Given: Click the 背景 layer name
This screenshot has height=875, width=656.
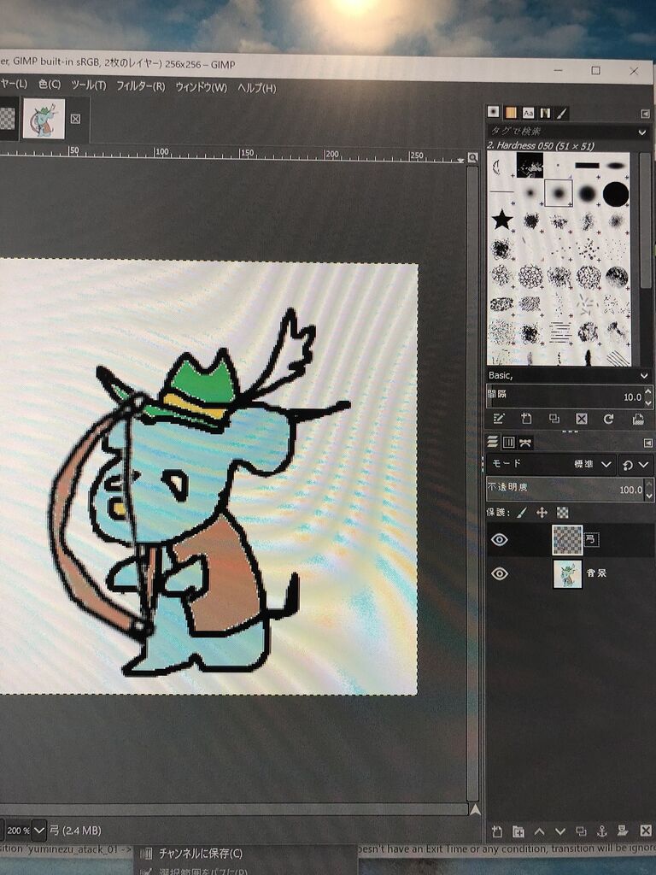Looking at the screenshot, I should click(x=596, y=573).
